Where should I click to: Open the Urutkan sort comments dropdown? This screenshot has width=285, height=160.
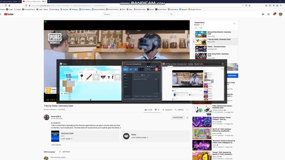click(x=65, y=152)
